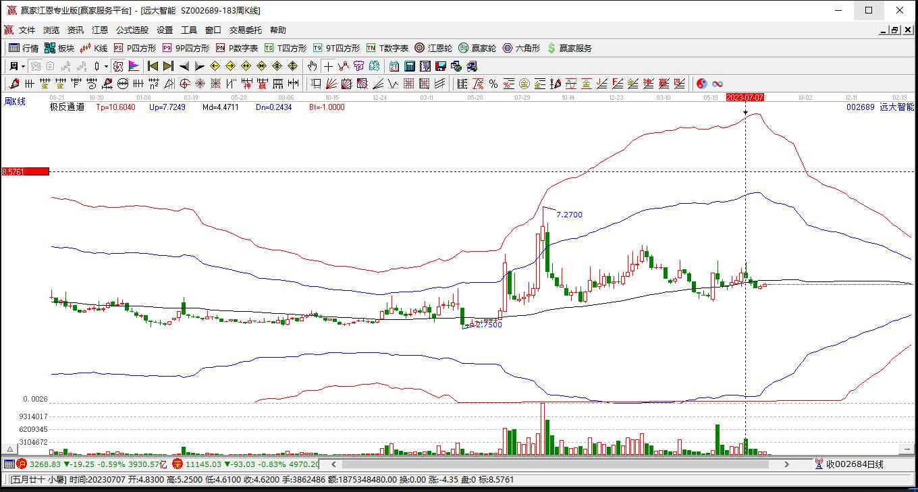Image resolution: width=918 pixels, height=492 pixels.
Task: Select the hand pan tool
Action: (x=312, y=66)
